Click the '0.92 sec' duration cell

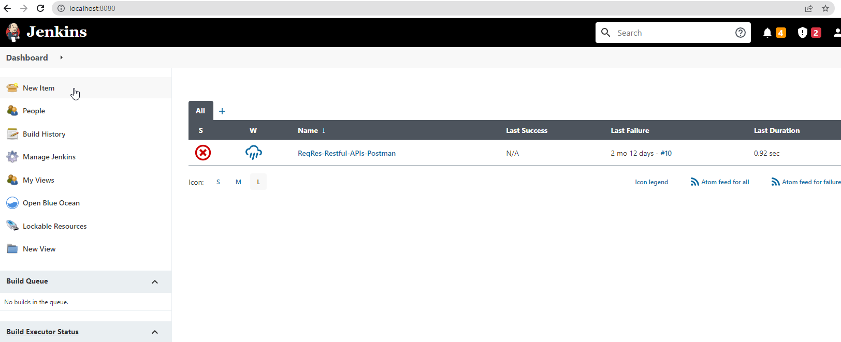[x=766, y=153]
